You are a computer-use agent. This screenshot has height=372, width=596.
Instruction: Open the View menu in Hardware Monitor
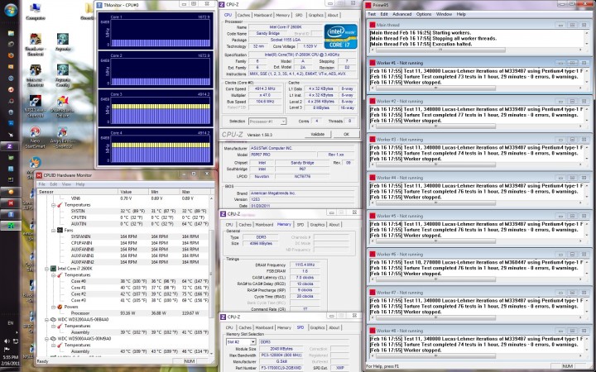(x=66, y=184)
